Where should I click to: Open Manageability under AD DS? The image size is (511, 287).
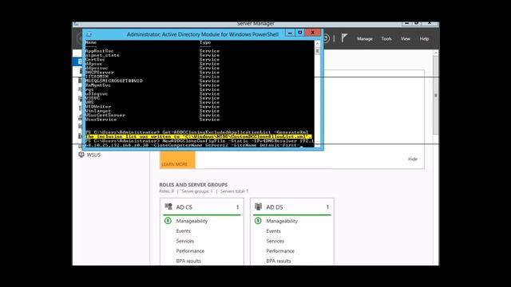[282, 221]
